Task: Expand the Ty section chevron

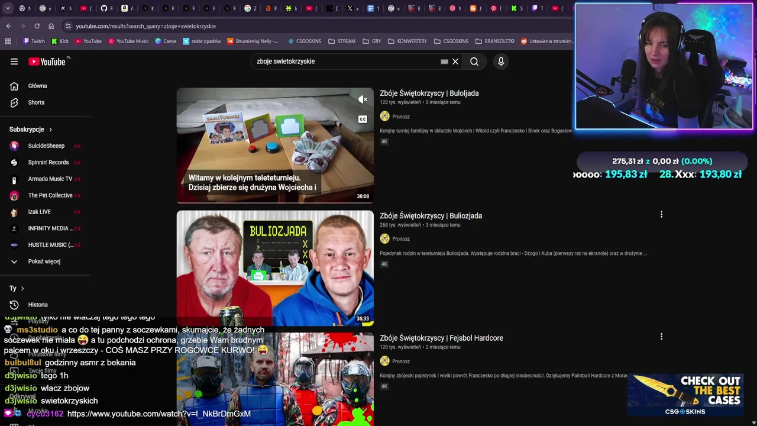Action: (22, 289)
